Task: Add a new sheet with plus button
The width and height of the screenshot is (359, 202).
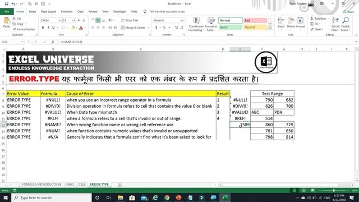Action: click(x=119, y=185)
